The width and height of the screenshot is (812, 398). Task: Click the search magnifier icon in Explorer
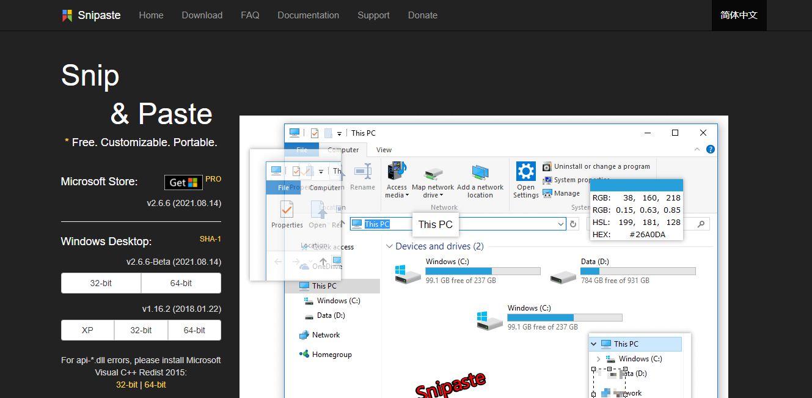coord(701,224)
